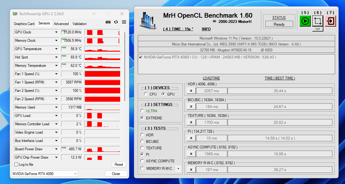The width and height of the screenshot is (345, 184).
Task: Click the X button for BICUBIC test
Action: [x=191, y=106]
